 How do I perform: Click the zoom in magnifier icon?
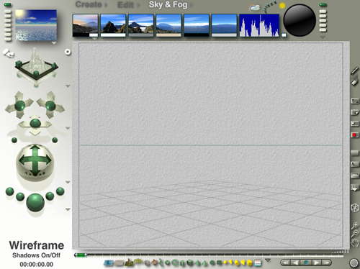[355, 225]
